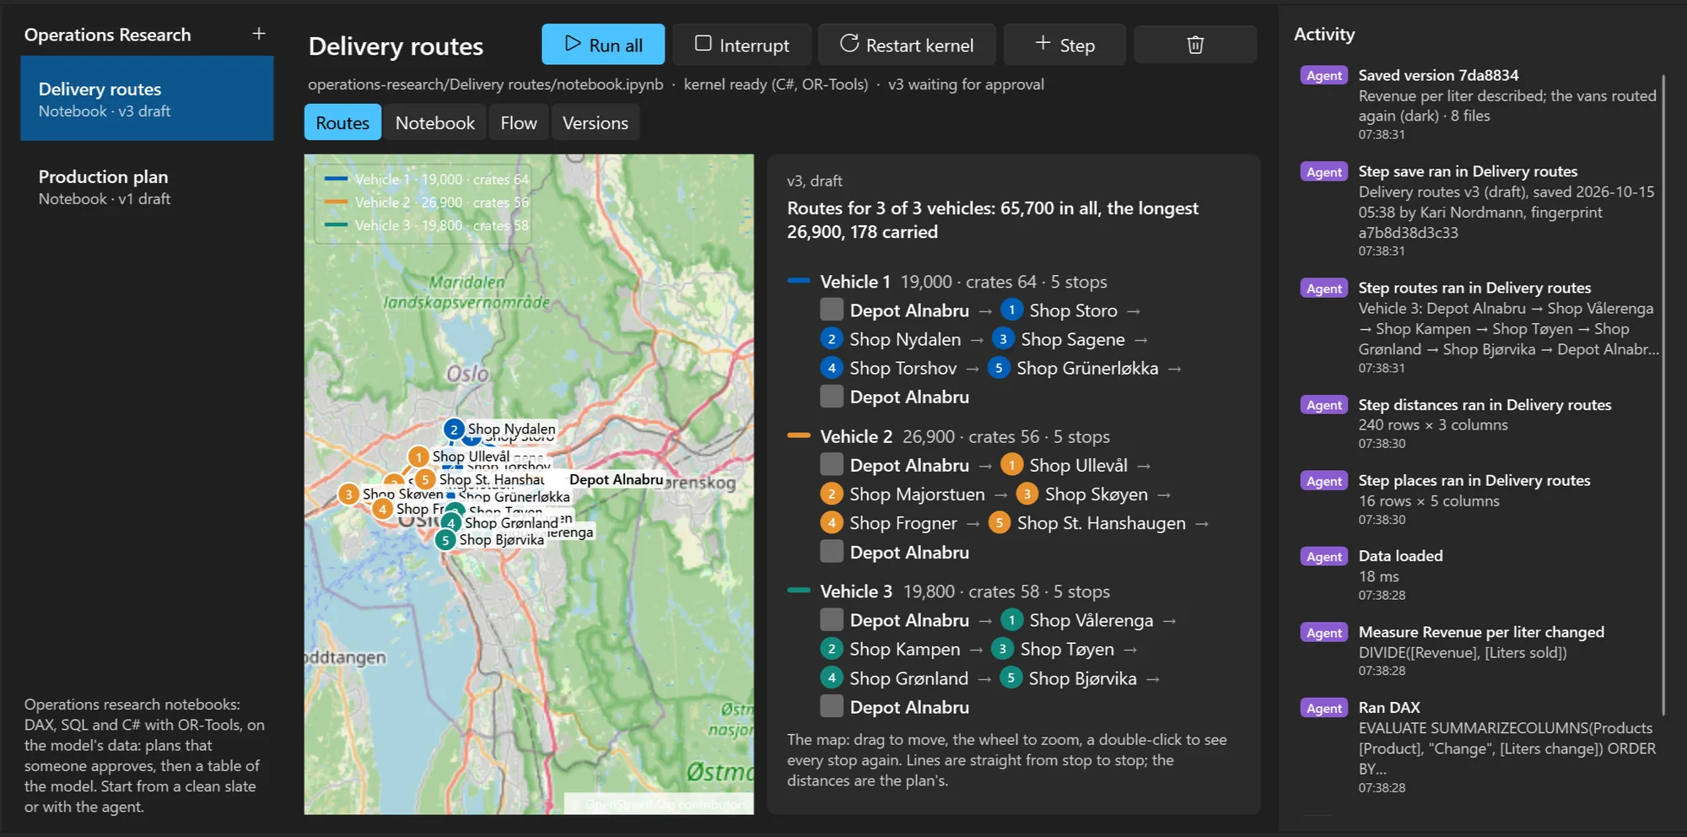Run all notebook steps
Viewport: 1687px width, 837px height.
603,45
